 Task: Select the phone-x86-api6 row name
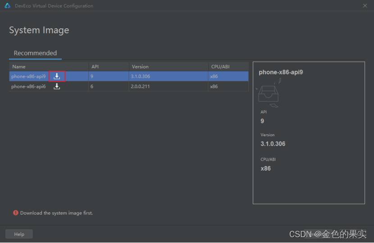[28, 86]
